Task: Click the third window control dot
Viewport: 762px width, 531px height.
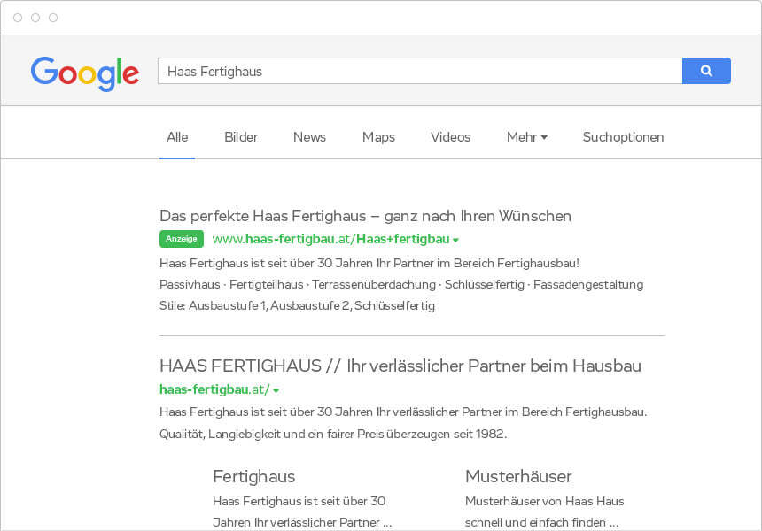Action: point(53,18)
